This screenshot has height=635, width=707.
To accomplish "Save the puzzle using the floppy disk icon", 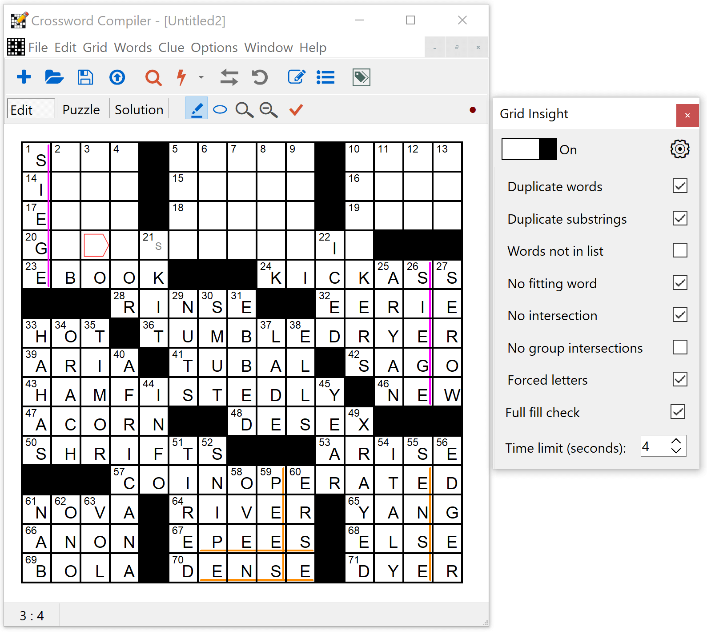I will [x=85, y=77].
